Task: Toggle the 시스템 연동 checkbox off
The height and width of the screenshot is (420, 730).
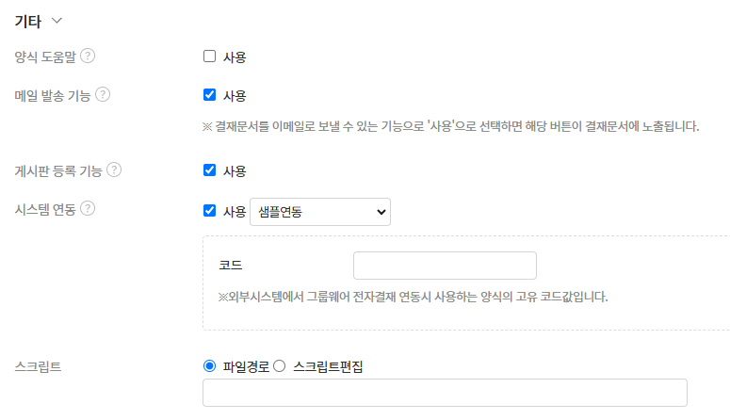Action: [210, 211]
